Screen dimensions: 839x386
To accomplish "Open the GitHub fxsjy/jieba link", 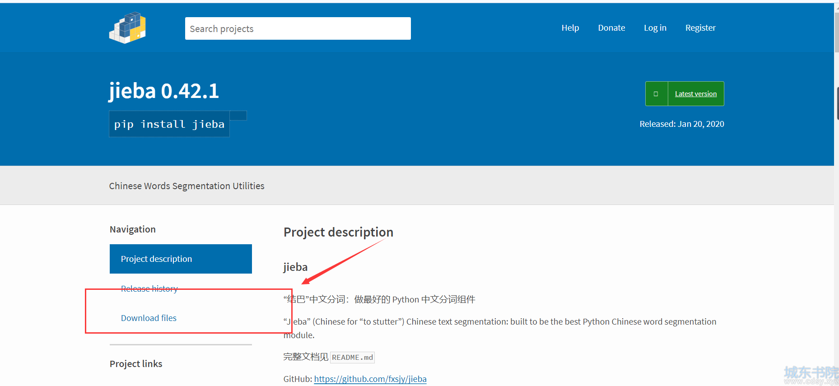I will pos(370,379).
